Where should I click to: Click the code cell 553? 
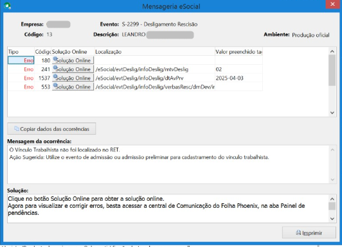[42, 87]
